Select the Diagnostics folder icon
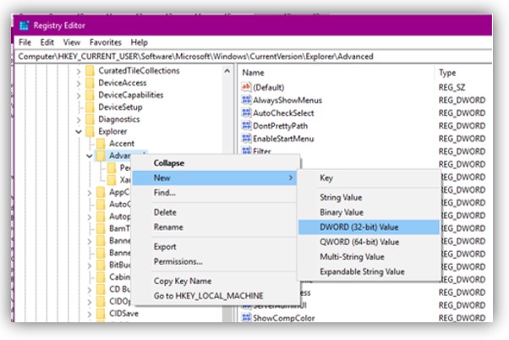The width and height of the screenshot is (509, 340). (90, 119)
